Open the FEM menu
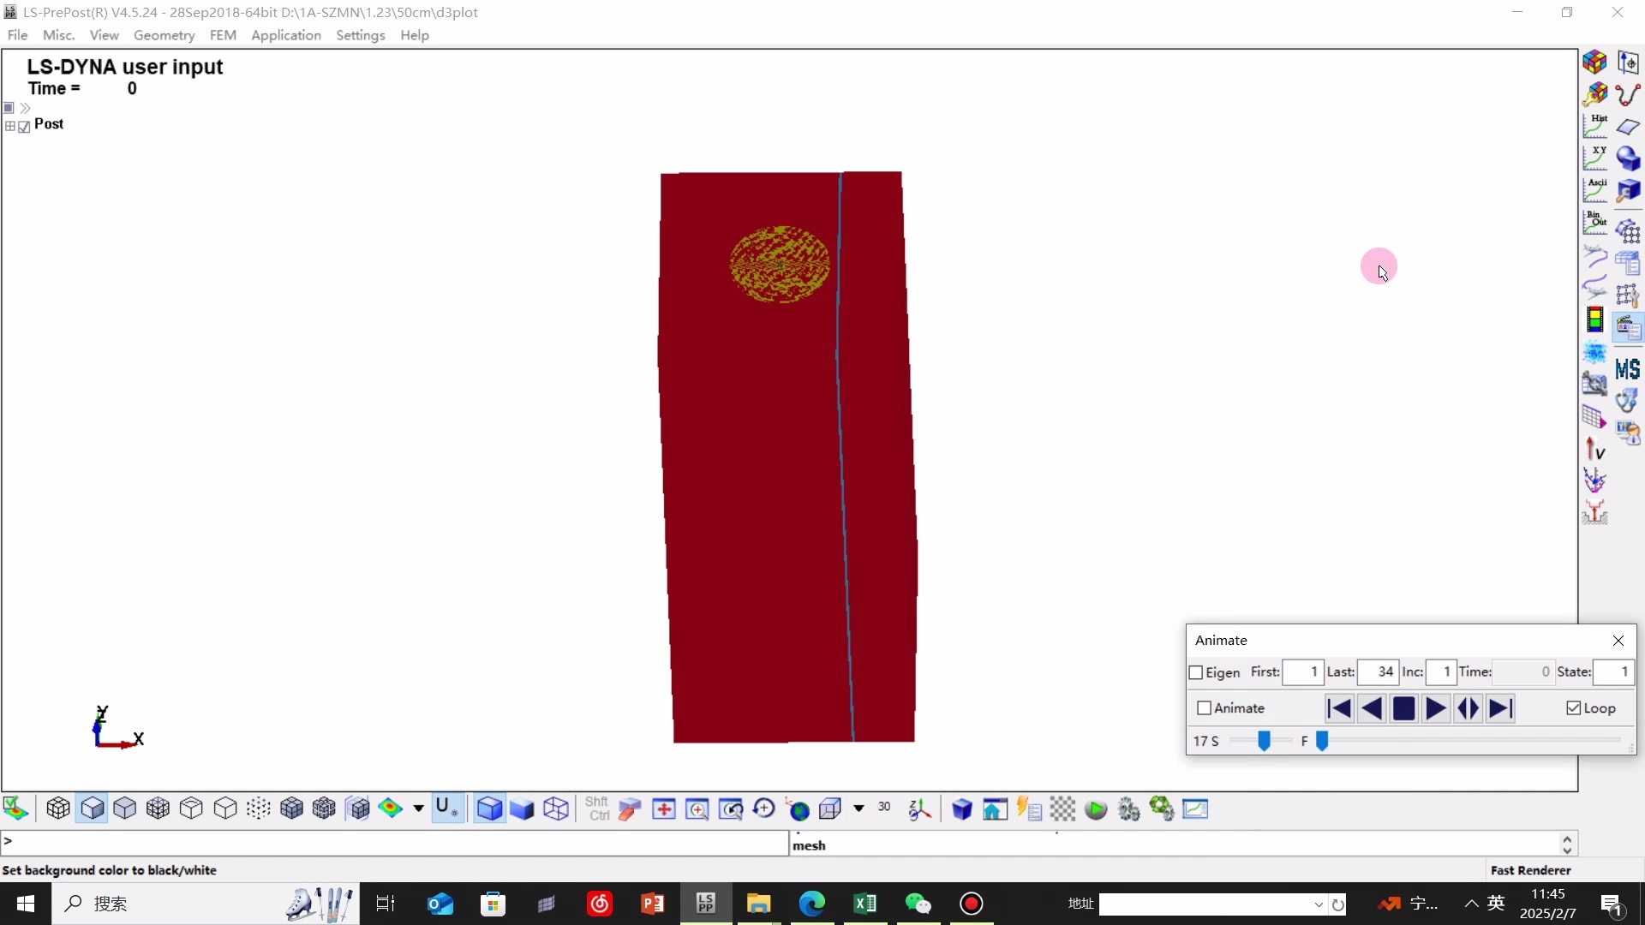1645x925 pixels. click(223, 35)
